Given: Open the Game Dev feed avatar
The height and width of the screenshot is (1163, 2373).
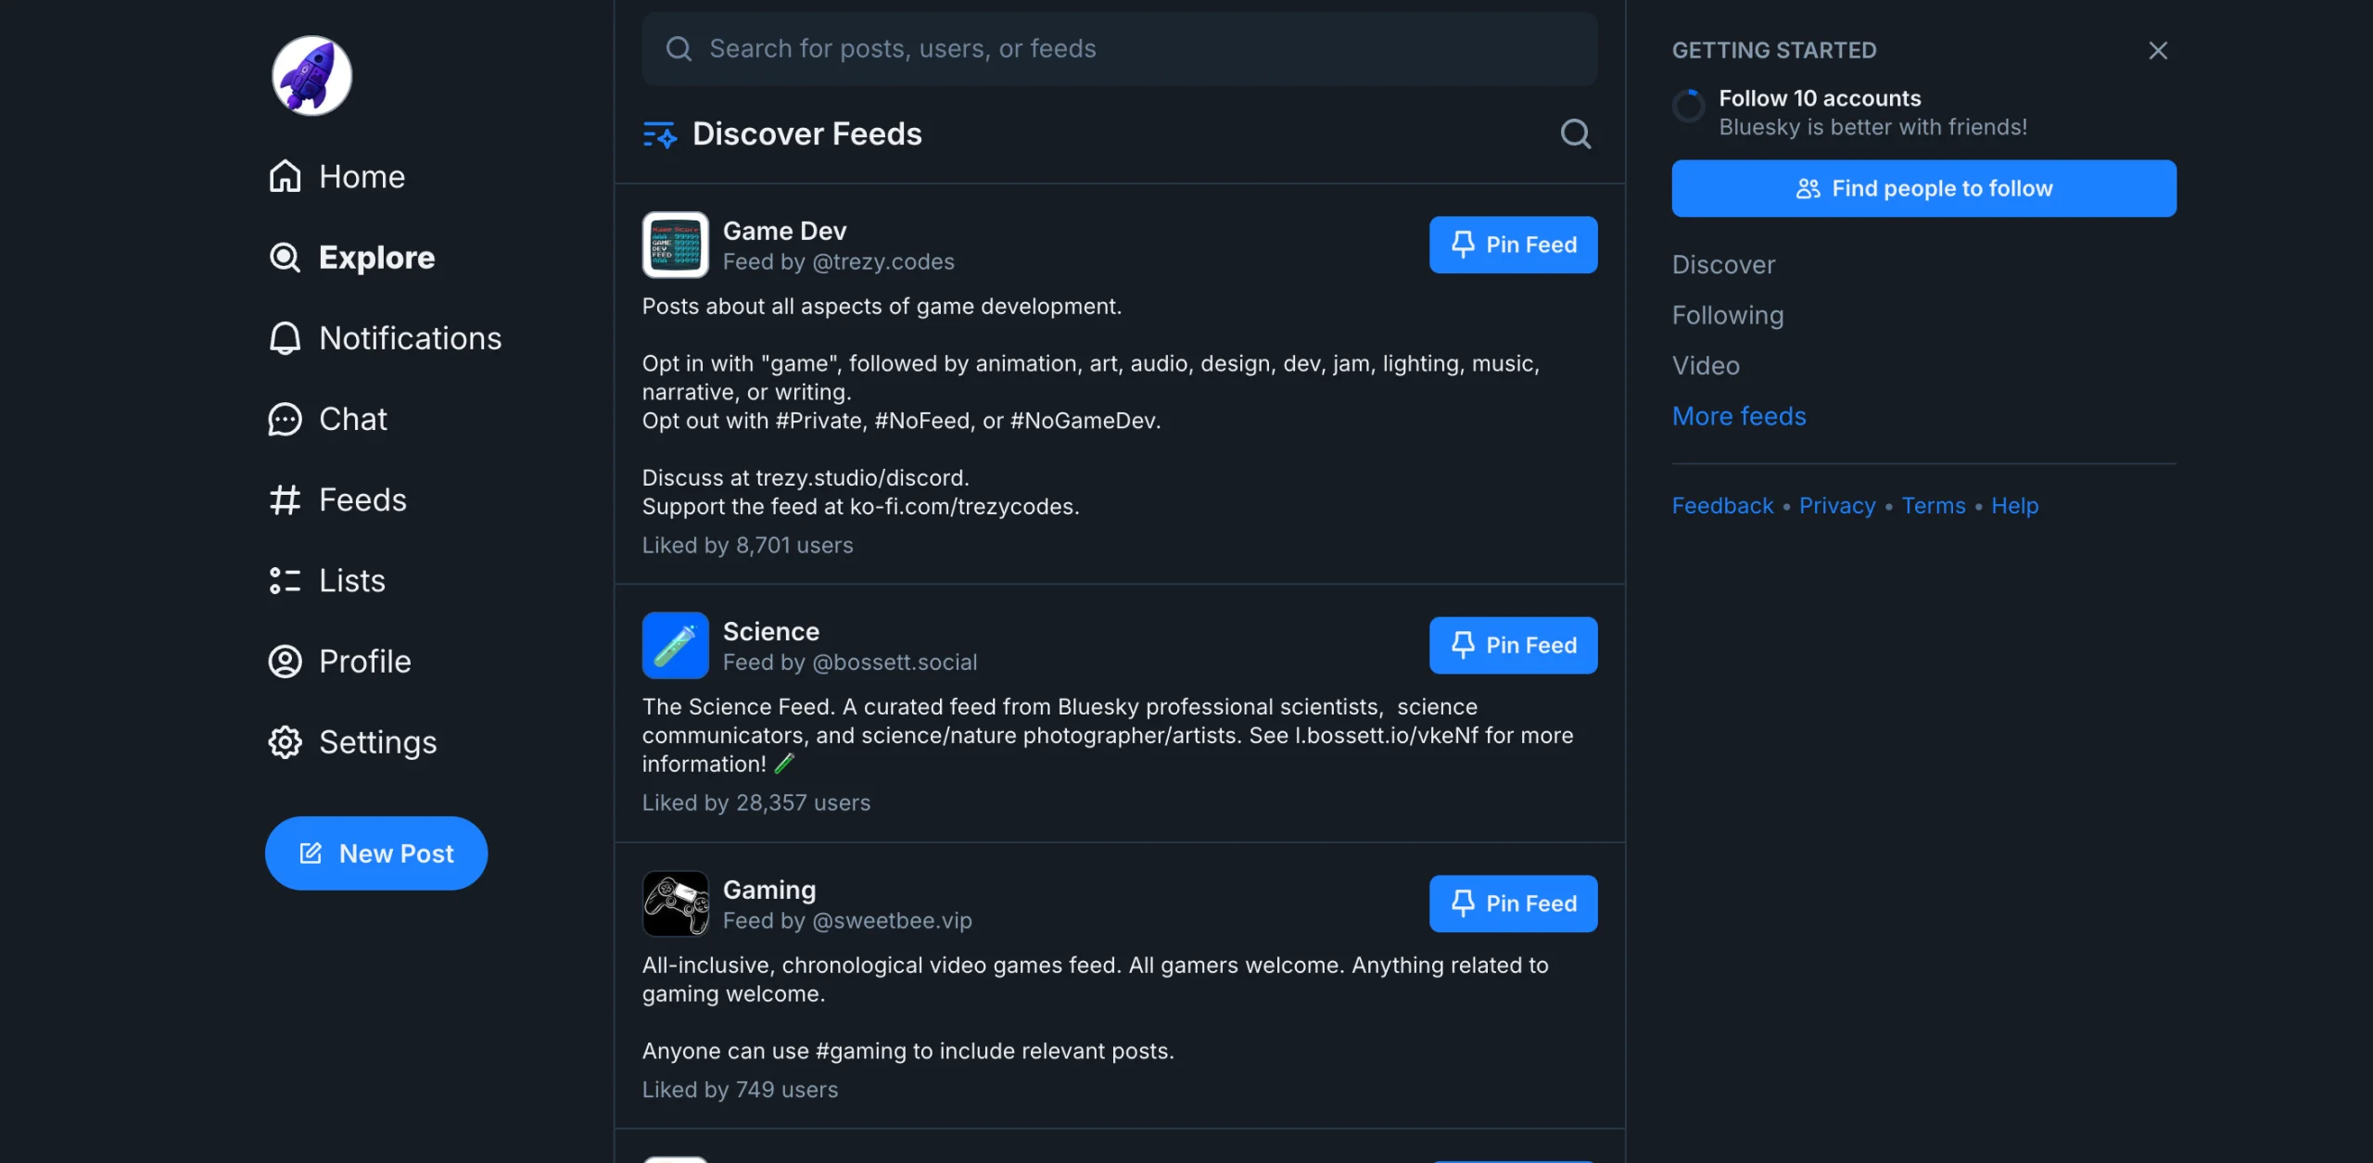Looking at the screenshot, I should (x=675, y=245).
